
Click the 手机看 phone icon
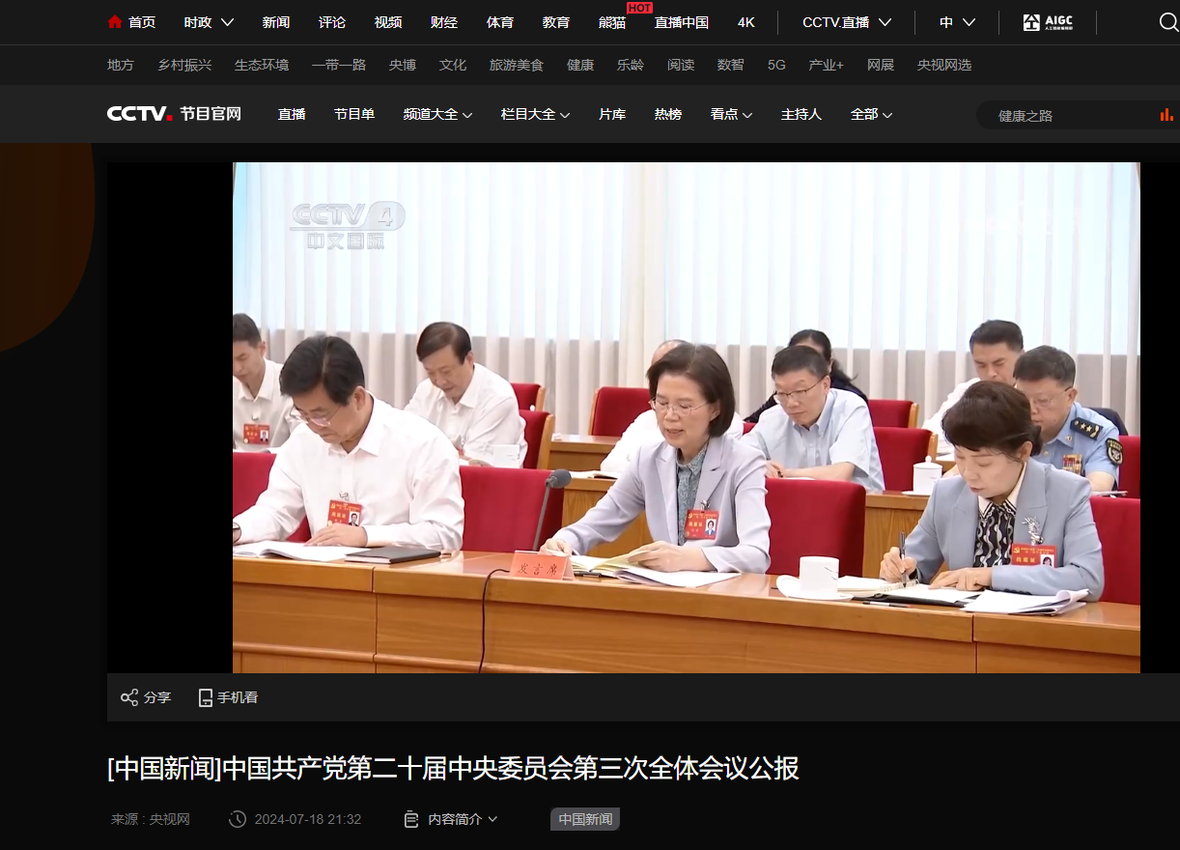(x=205, y=697)
